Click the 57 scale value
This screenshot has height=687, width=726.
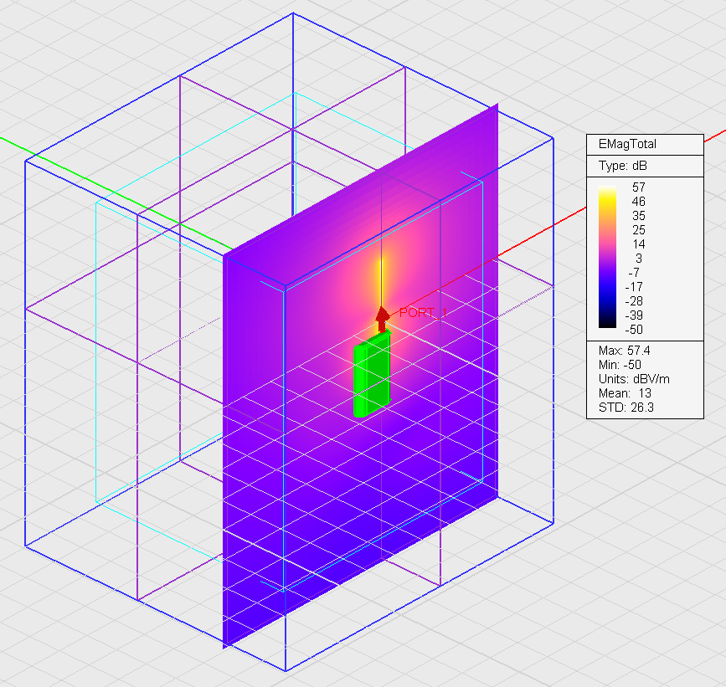(638, 187)
